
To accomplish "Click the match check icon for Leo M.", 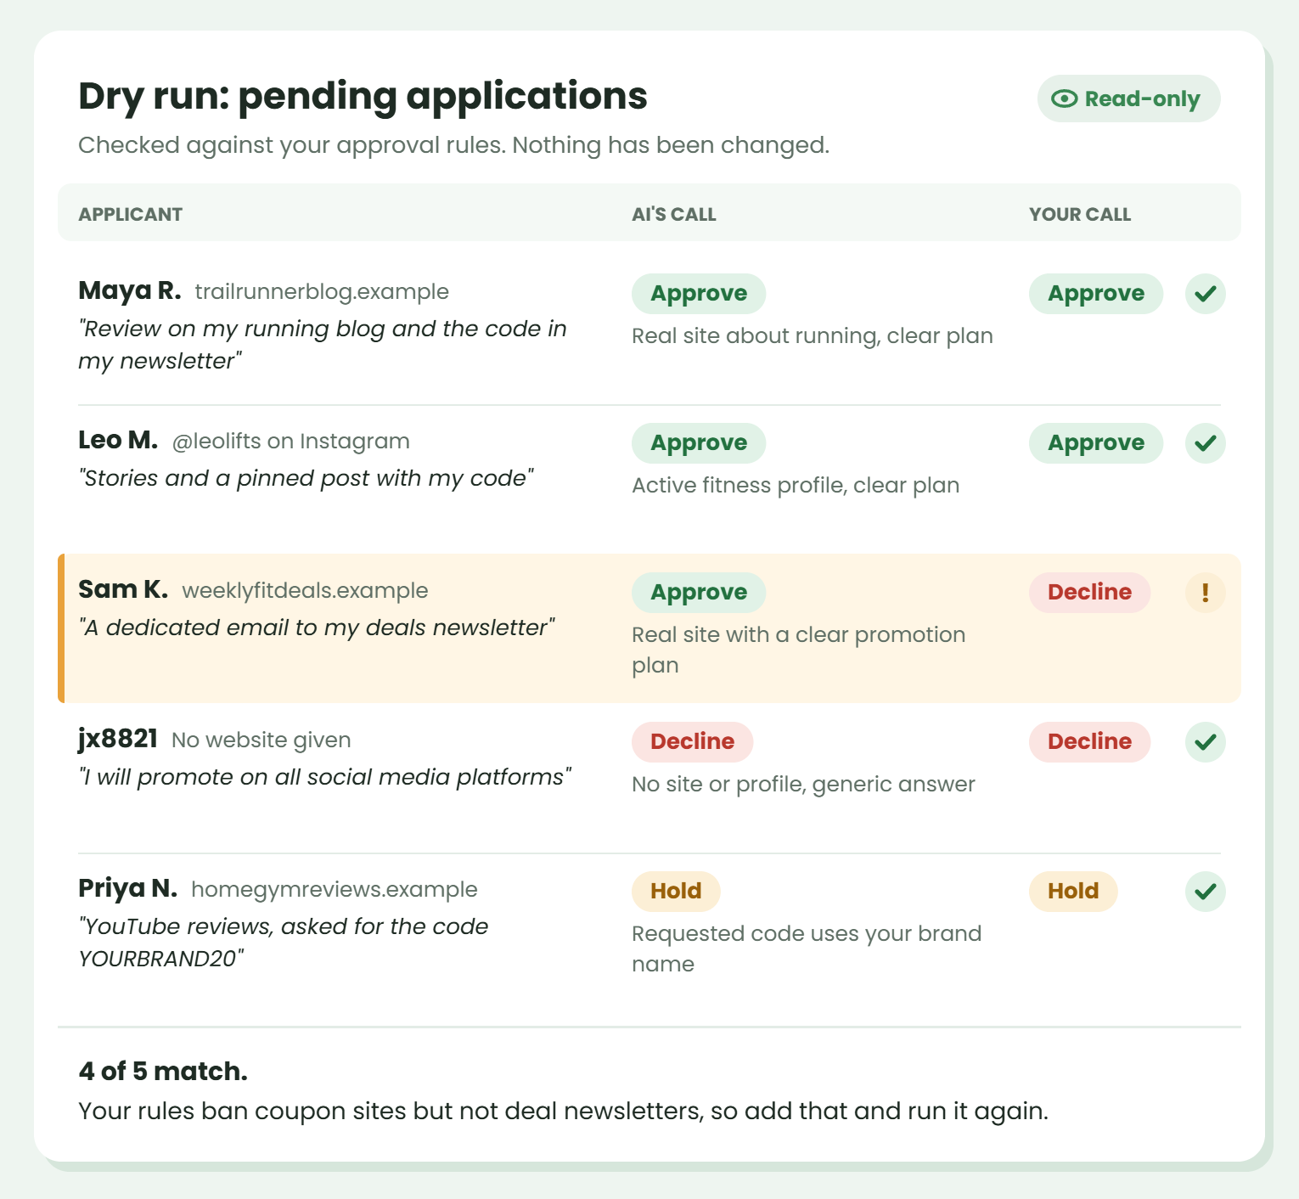I will (x=1205, y=443).
